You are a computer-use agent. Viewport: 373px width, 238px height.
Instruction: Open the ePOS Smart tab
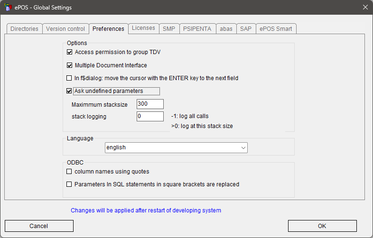pyautogui.click(x=276, y=29)
